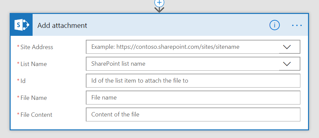This screenshot has width=319, height=138.
Task: Click the Id field label
Action: point(23,81)
